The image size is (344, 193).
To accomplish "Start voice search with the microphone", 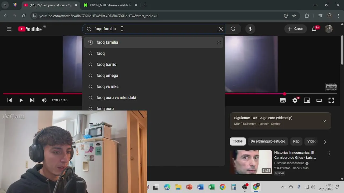I will click(250, 29).
